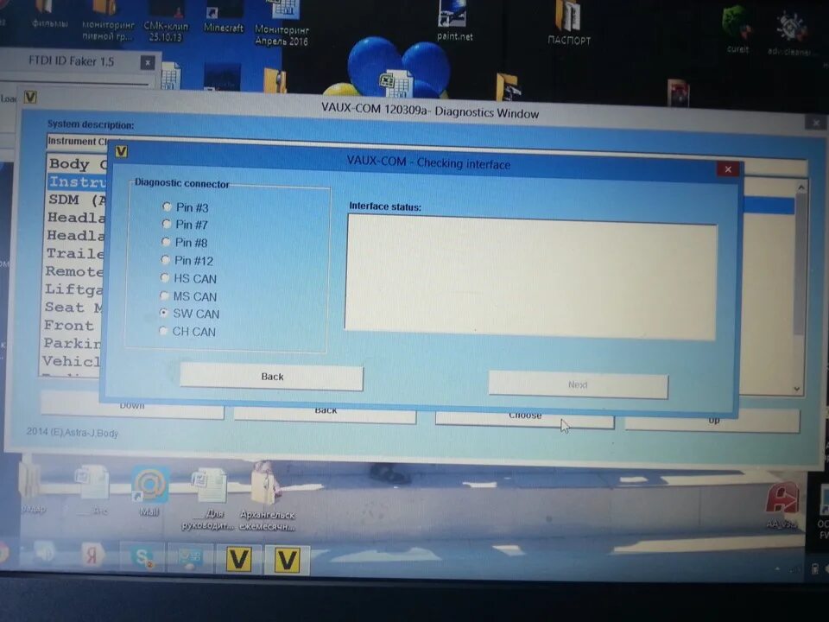Click the rightmost VAUX-COM taskbar button
829x622 pixels.
point(287,560)
